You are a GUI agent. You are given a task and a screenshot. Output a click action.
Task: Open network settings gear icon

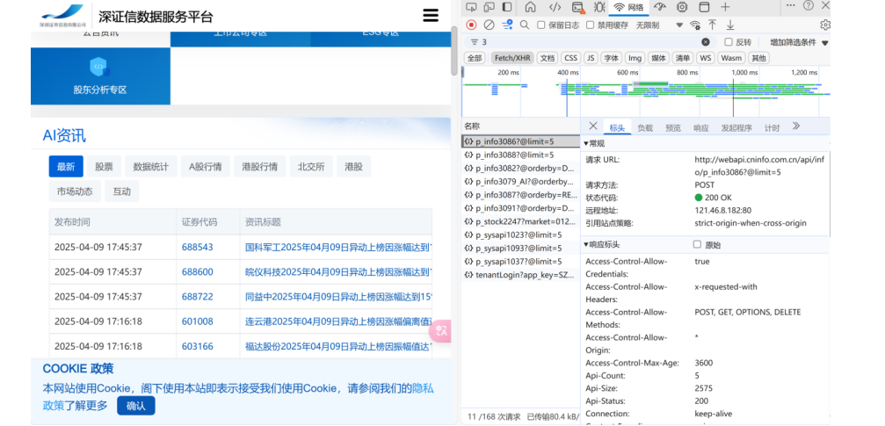[824, 25]
